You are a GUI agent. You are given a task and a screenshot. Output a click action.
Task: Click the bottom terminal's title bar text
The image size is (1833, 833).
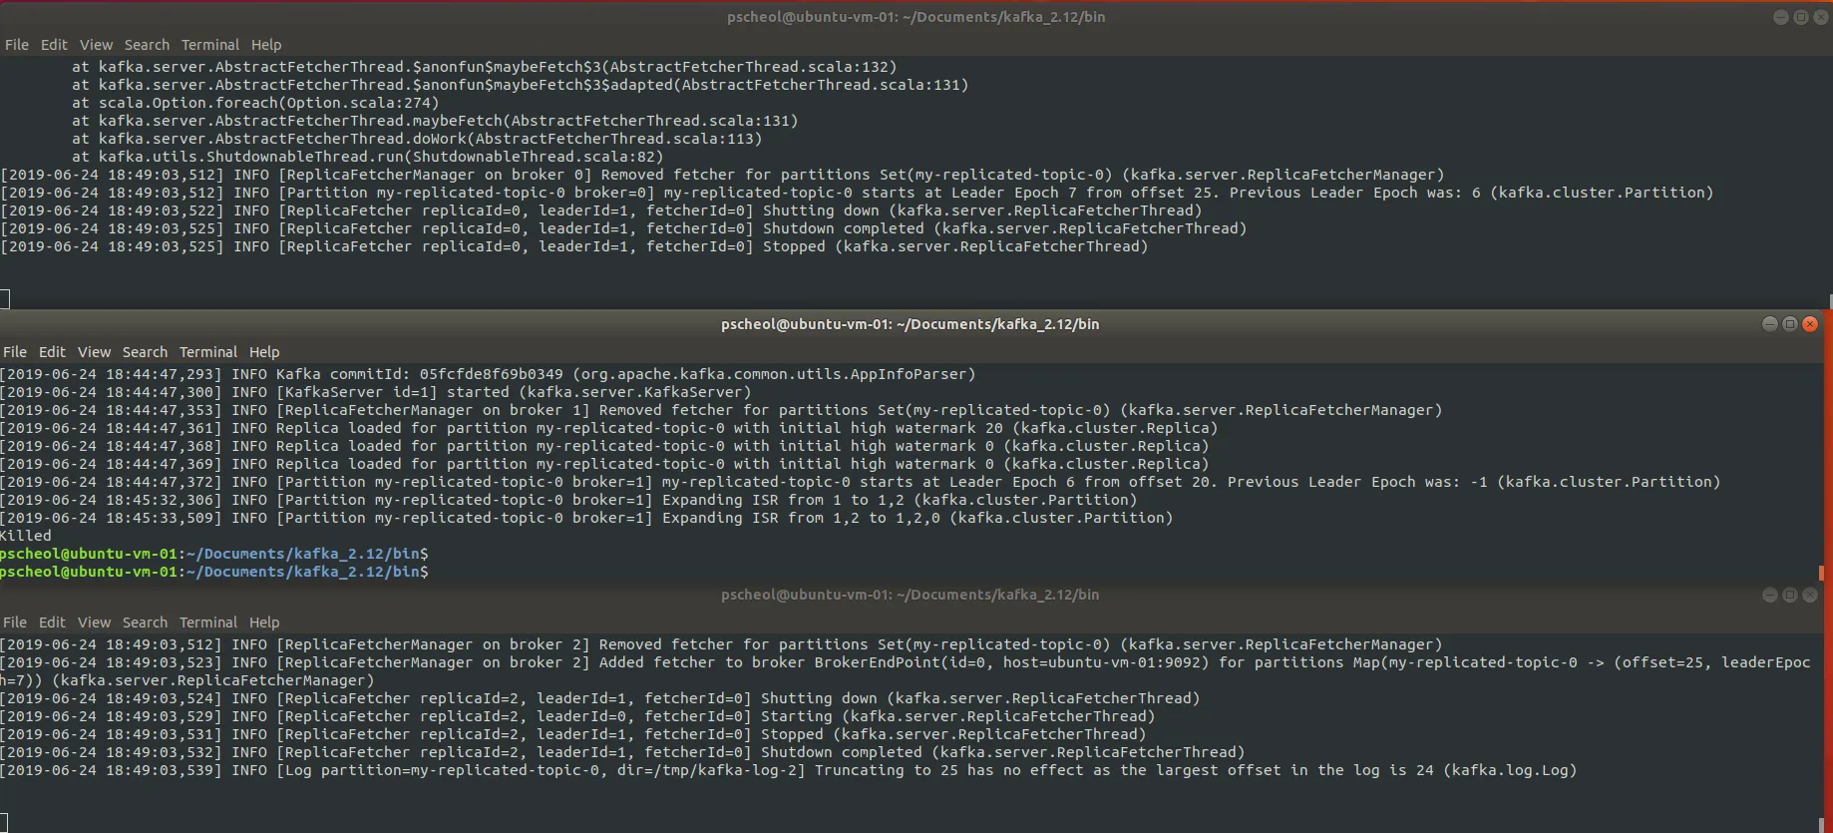point(910,595)
